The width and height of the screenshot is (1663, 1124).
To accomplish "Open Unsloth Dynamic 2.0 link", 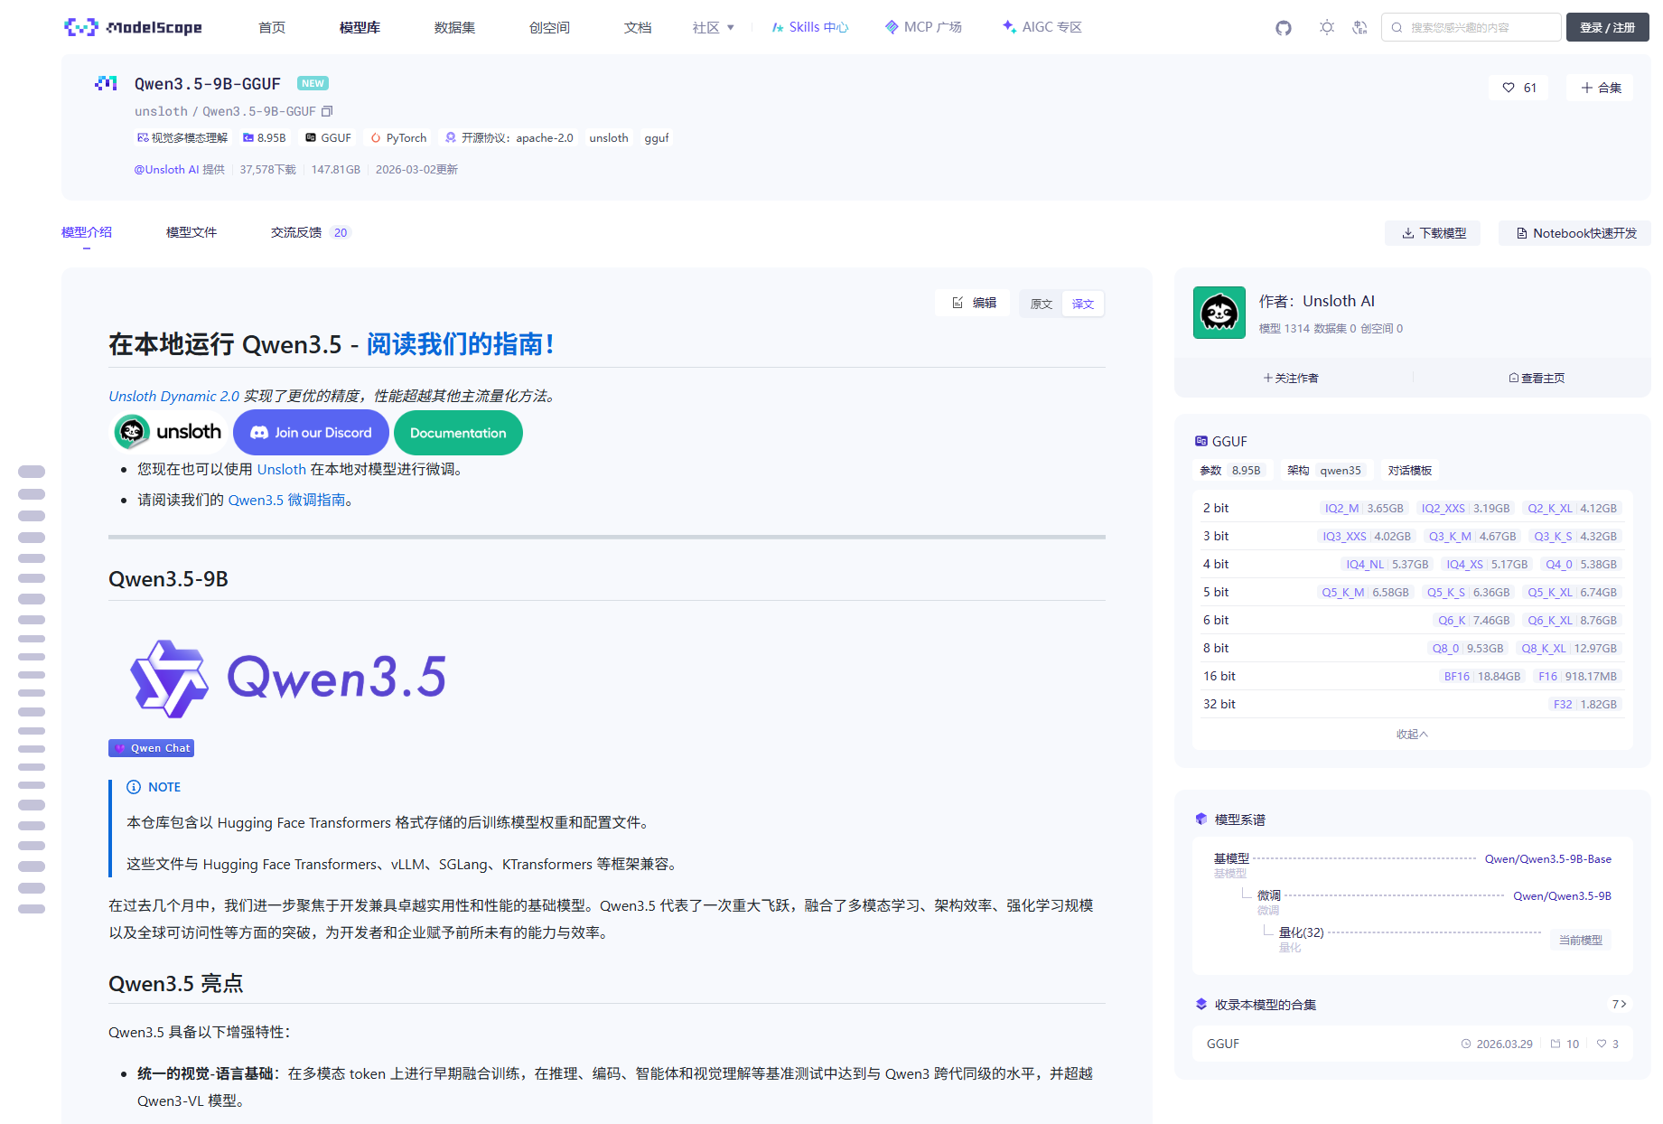I will point(173,396).
